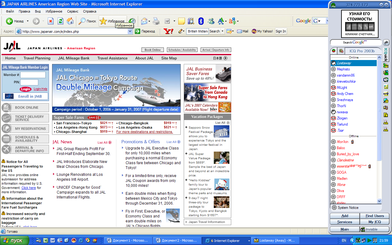This screenshot has height=245, width=392.
Task: Click the yellow note icon in toolbar
Action: 181,21
